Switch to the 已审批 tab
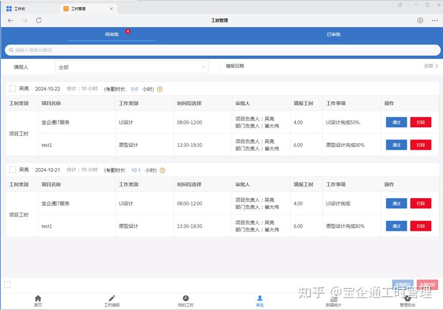 click(334, 34)
